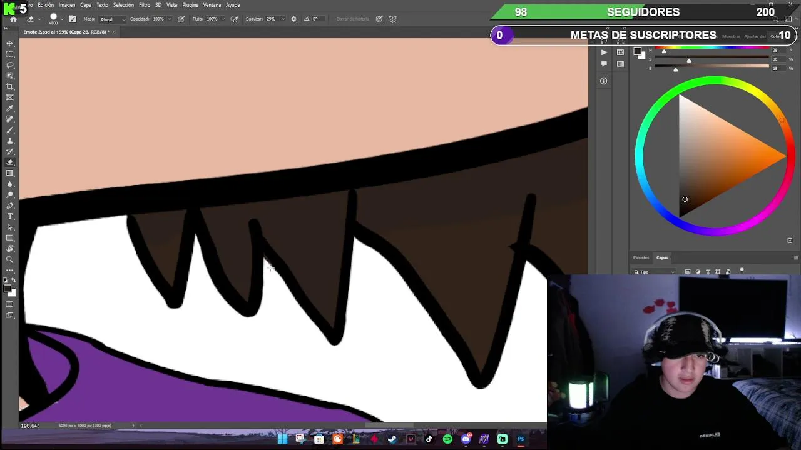Open the Capas panel options menu
Image resolution: width=801 pixels, height=450 pixels.
tap(796, 257)
